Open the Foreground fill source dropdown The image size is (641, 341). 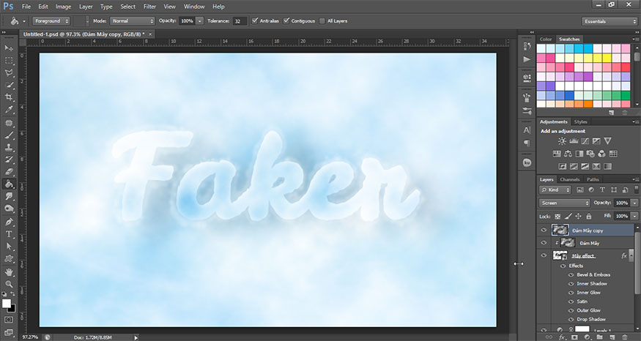click(51, 20)
